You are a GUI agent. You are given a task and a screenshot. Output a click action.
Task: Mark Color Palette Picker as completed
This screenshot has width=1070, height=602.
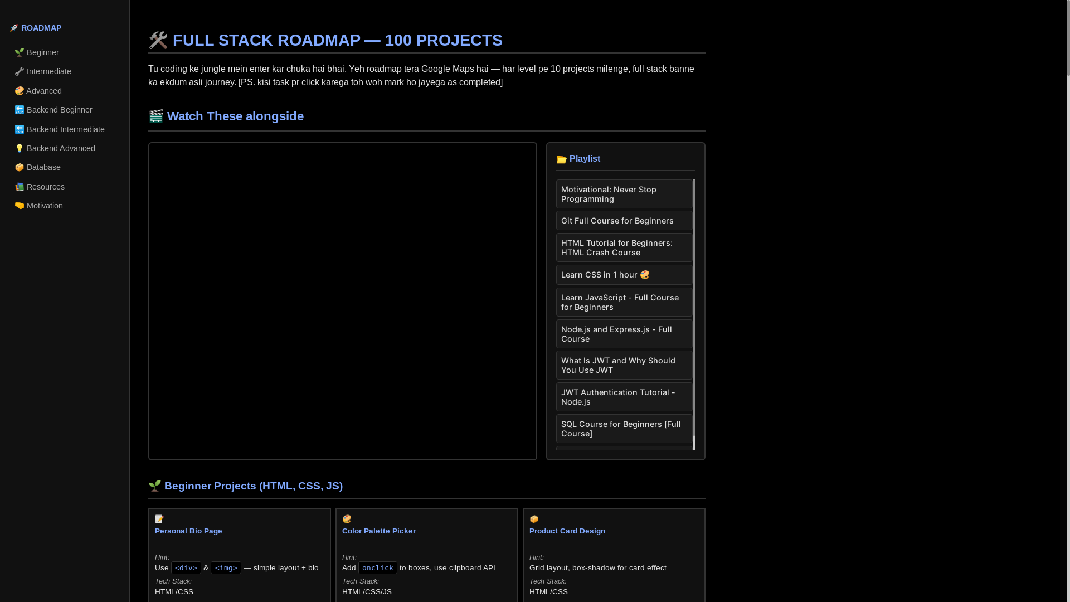tap(427, 555)
